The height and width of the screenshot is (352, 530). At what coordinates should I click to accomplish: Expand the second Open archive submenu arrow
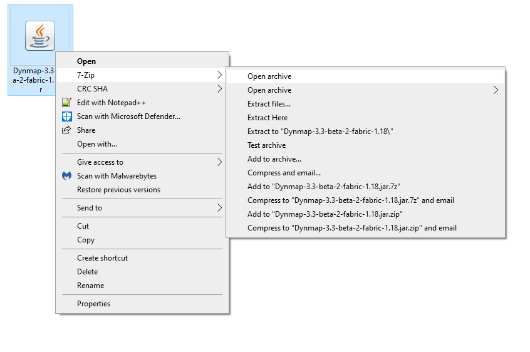click(x=496, y=90)
